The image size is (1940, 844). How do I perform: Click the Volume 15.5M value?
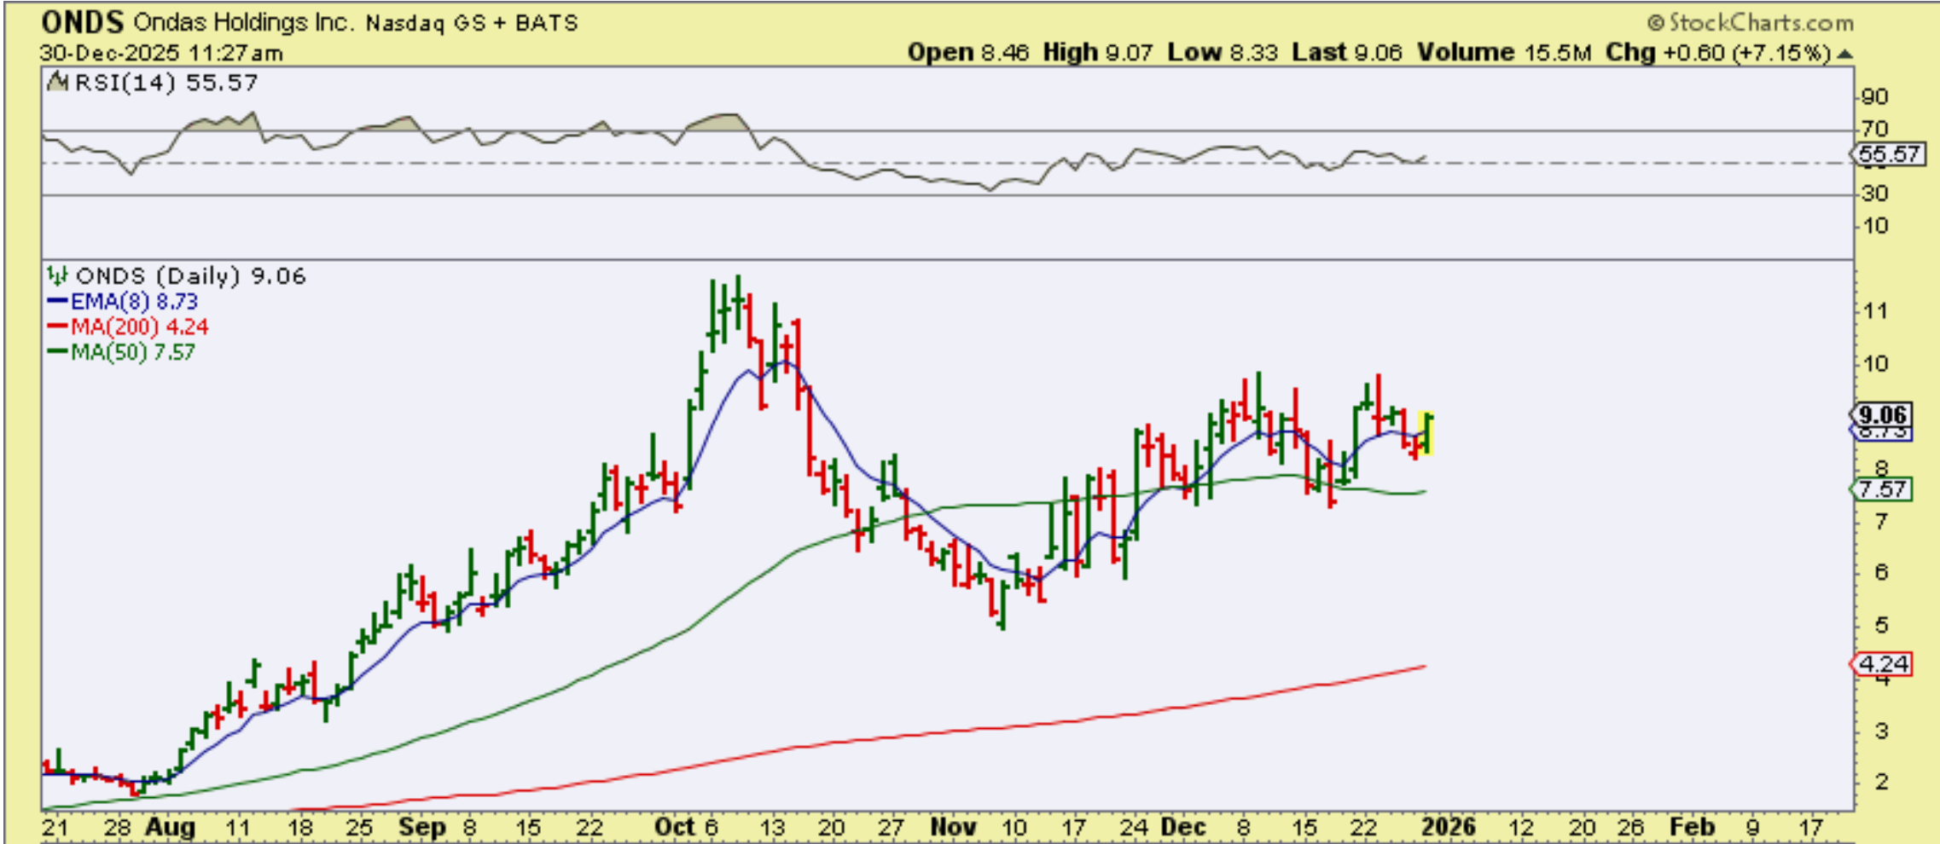tap(1504, 53)
